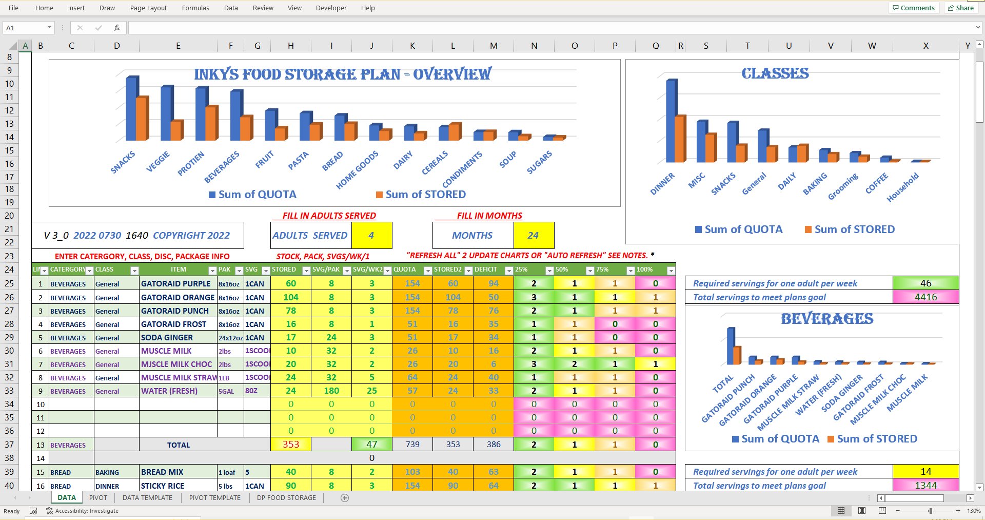Expand the Name Box dropdown arrow

[49, 28]
